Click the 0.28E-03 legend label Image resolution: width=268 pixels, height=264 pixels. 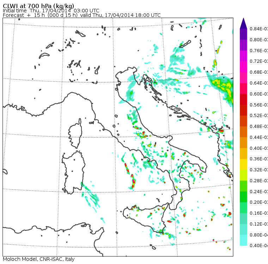coord(259,180)
